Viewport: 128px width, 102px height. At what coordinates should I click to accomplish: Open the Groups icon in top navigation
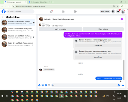coord(75,11)
